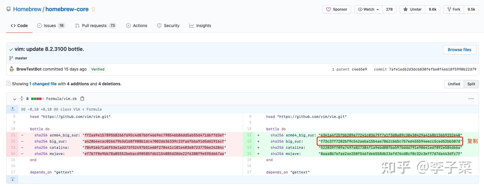The image size is (484, 187).
Task: Click the BrewTestBot avatar
Action: [x=12, y=69]
